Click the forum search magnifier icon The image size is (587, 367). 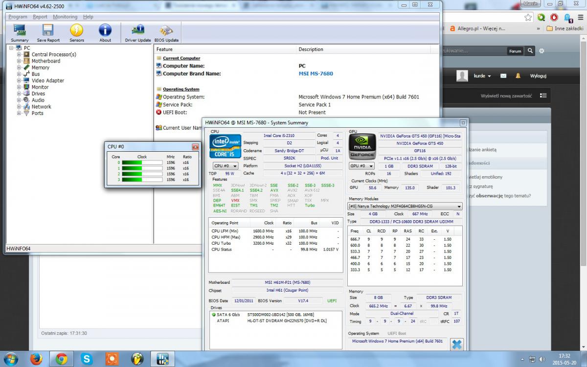point(530,50)
